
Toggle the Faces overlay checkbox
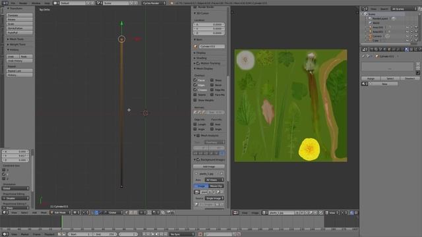[195, 80]
